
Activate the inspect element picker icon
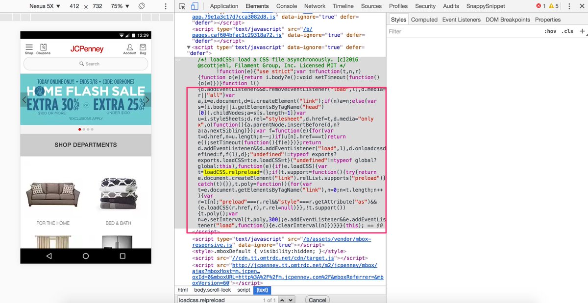[182, 6]
